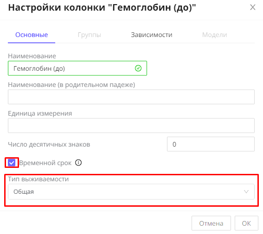The width and height of the screenshot is (263, 234).
Task: Click the chevron arrow of Общая dropdown
Action: point(246,191)
